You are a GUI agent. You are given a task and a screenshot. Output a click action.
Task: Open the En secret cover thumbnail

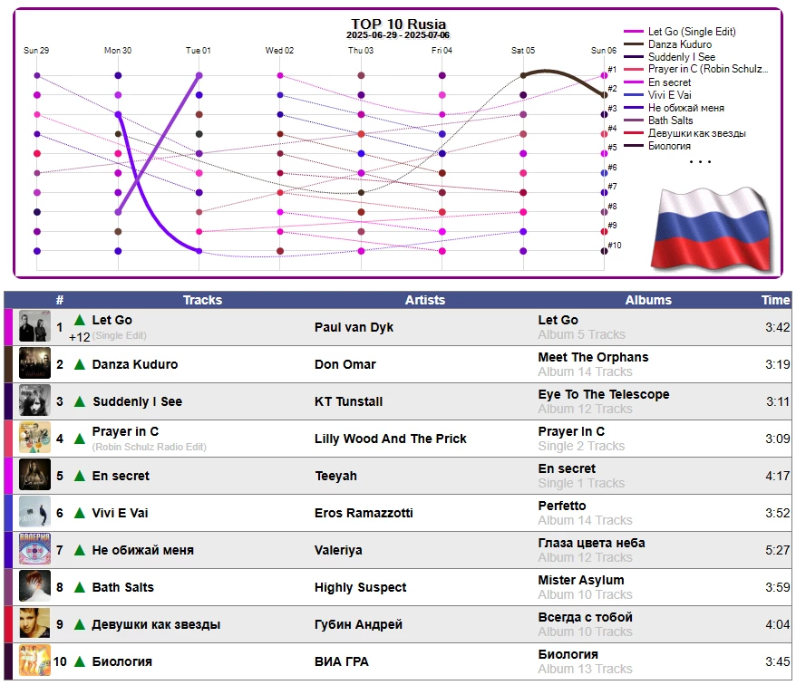(x=34, y=475)
